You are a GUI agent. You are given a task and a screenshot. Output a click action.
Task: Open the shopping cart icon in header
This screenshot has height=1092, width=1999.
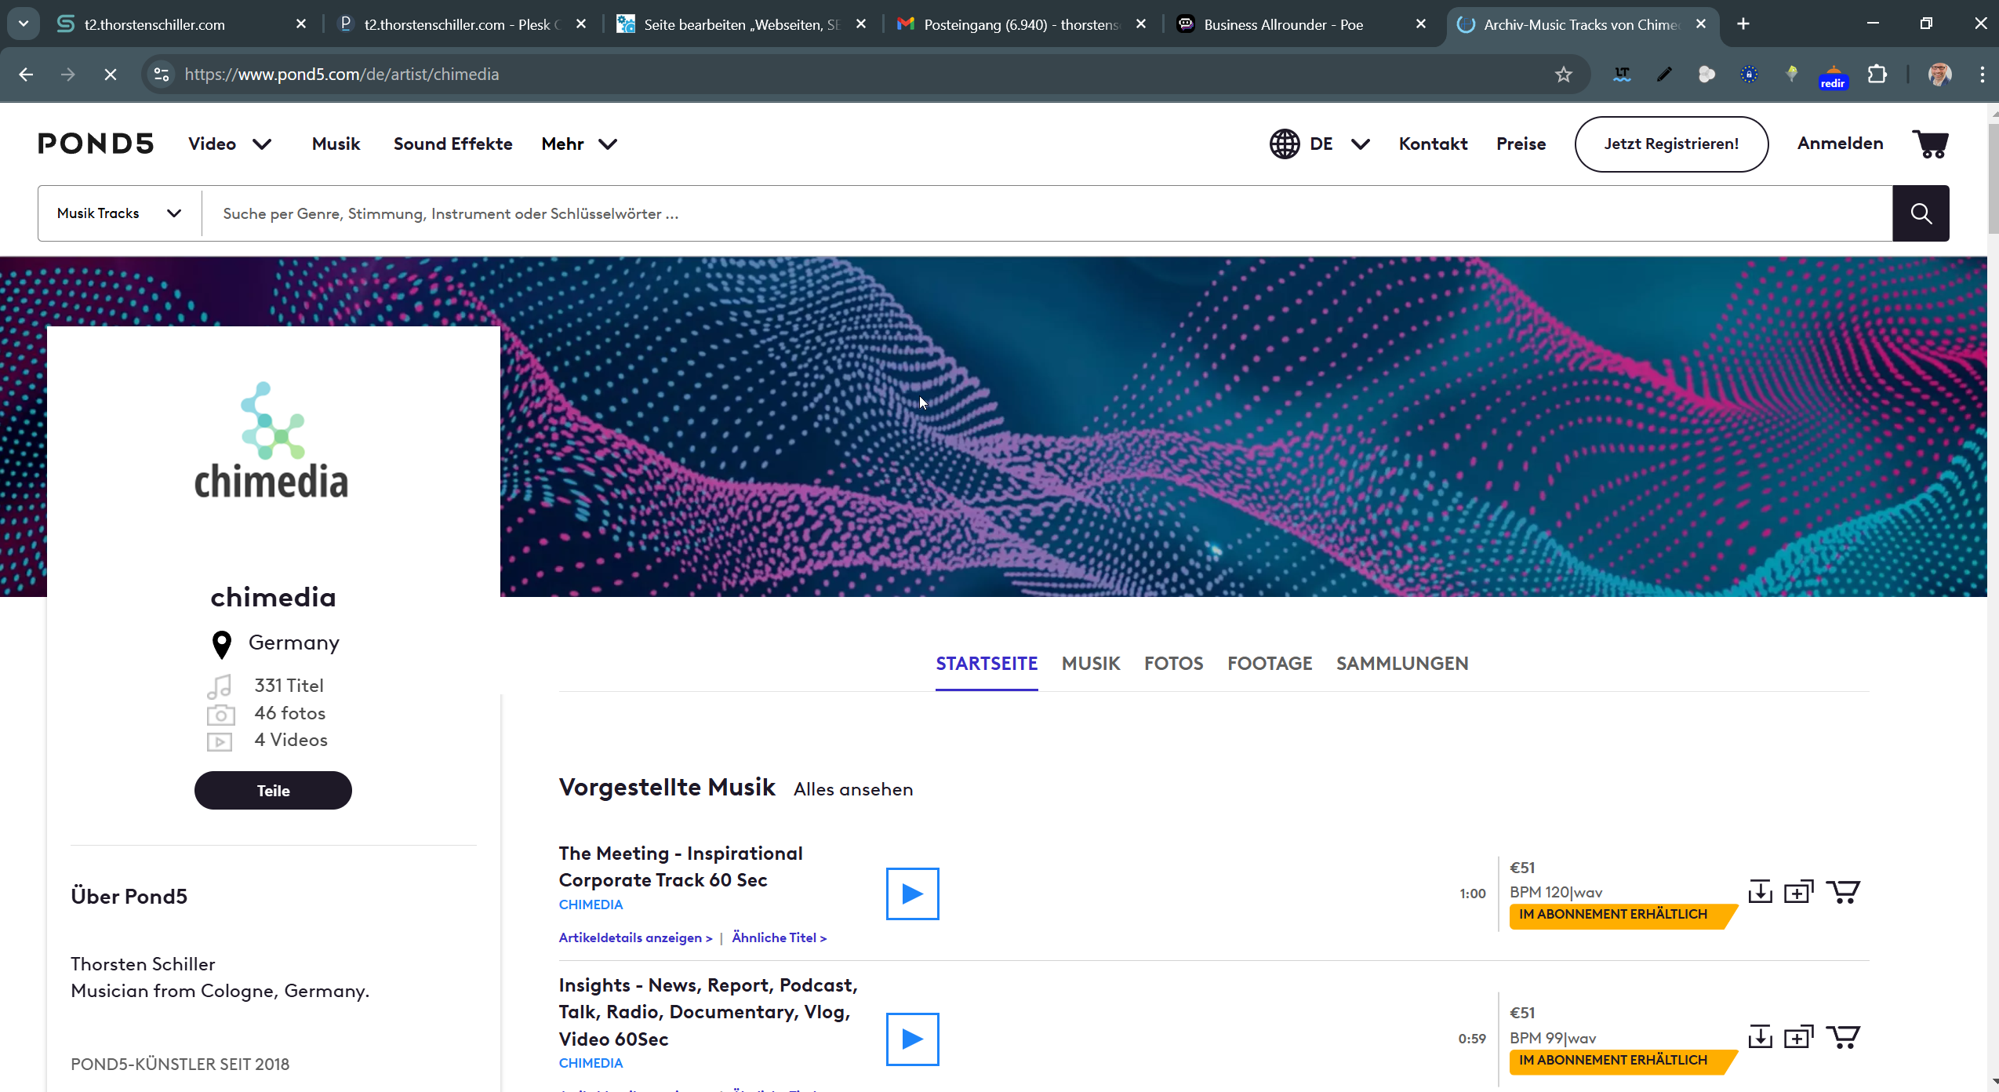pyautogui.click(x=1930, y=144)
